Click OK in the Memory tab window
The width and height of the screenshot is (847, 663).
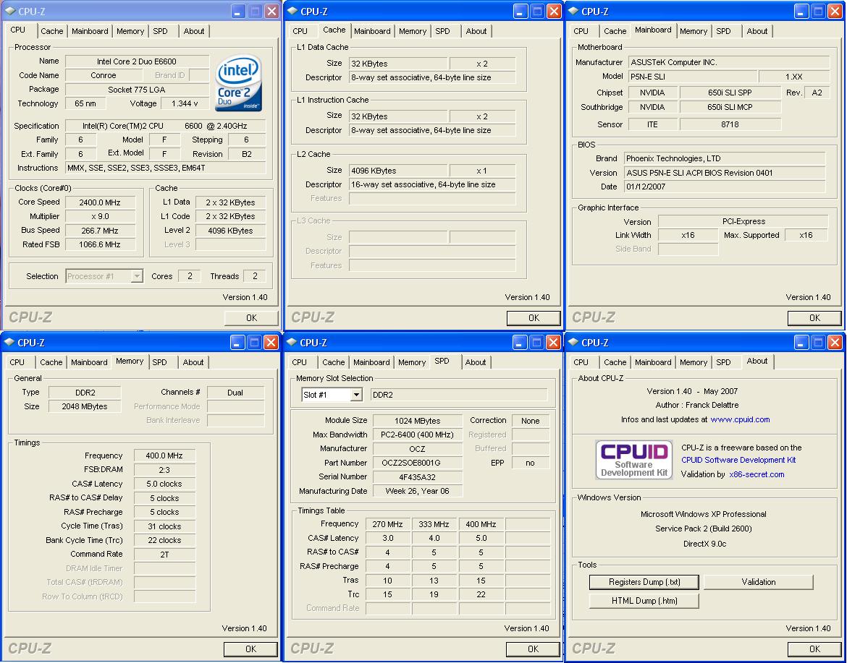coord(250,649)
